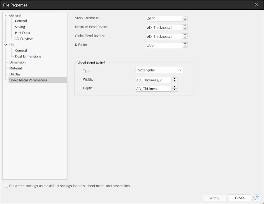Increase Stock Thickness with the up arrow
This screenshot has height=204, width=264.
[x=185, y=17]
